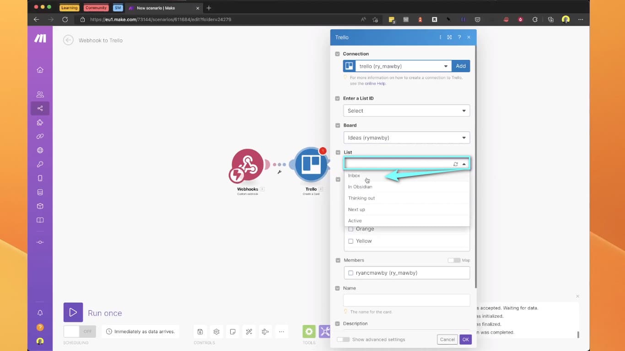Expand the Trello panel to fullscreen
Screen dimensions: 625x351
[450, 37]
